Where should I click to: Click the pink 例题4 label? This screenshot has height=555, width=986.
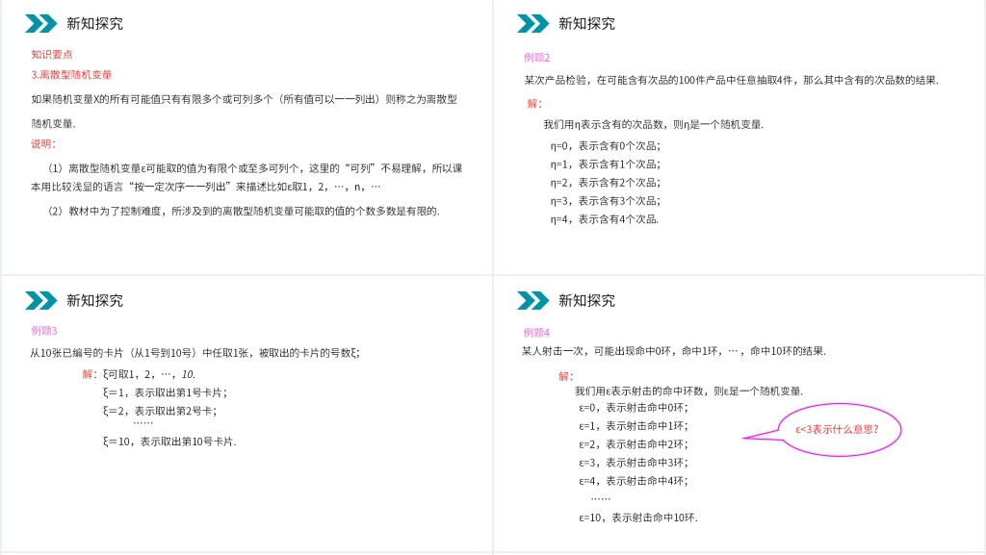536,333
